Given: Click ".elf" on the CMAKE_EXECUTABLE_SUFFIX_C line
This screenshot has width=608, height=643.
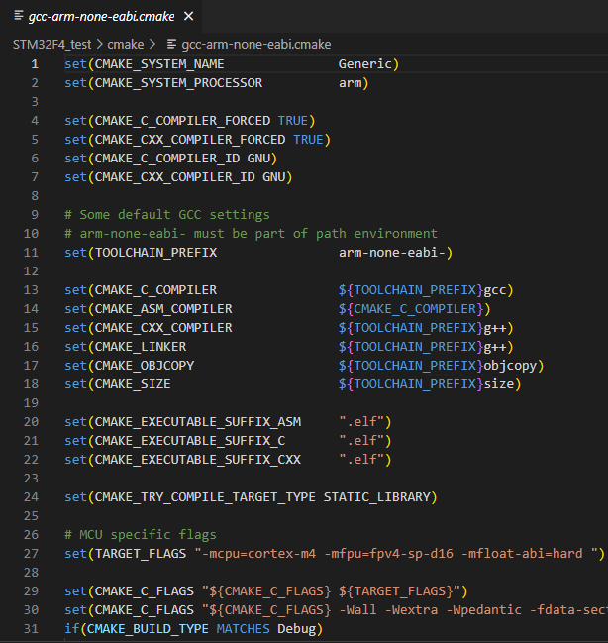Looking at the screenshot, I should coord(361,441).
